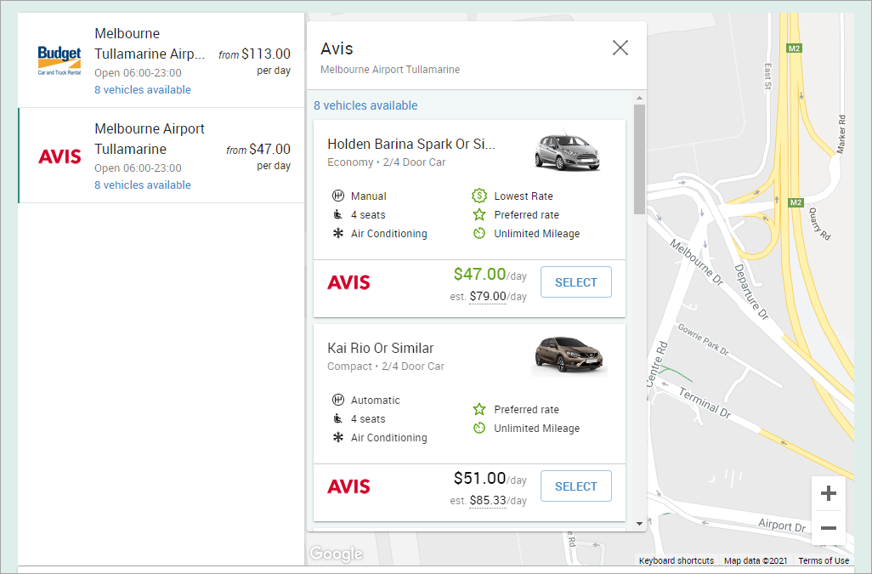
Task: Click Unlimited Mileage icon on Holden Barina
Action: click(478, 234)
